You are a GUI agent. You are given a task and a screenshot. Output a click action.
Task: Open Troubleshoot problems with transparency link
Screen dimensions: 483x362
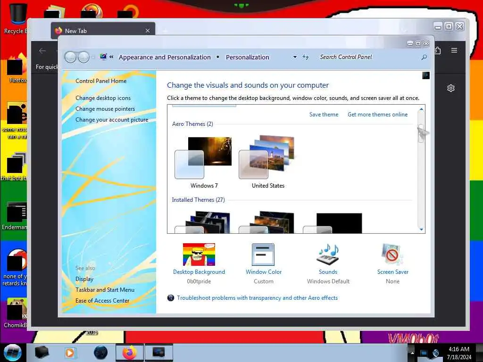[x=257, y=298]
